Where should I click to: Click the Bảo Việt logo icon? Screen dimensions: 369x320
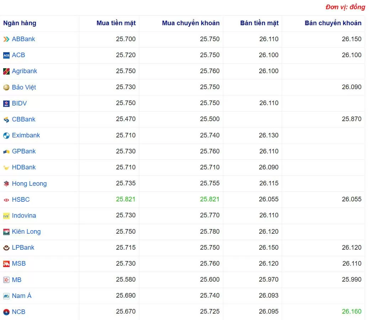pyautogui.click(x=6, y=87)
